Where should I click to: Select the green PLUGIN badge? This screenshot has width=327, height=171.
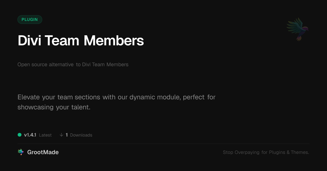30,20
